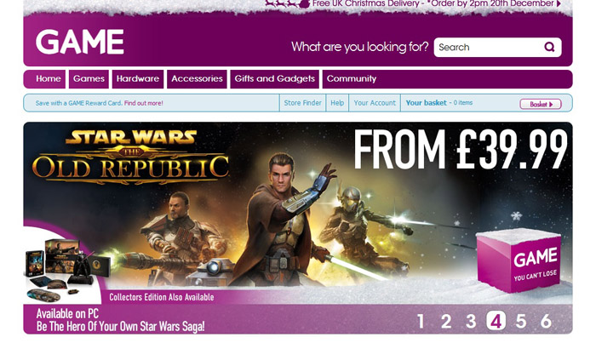Go to banner slide 5
The height and width of the screenshot is (343, 596).
[x=521, y=322]
